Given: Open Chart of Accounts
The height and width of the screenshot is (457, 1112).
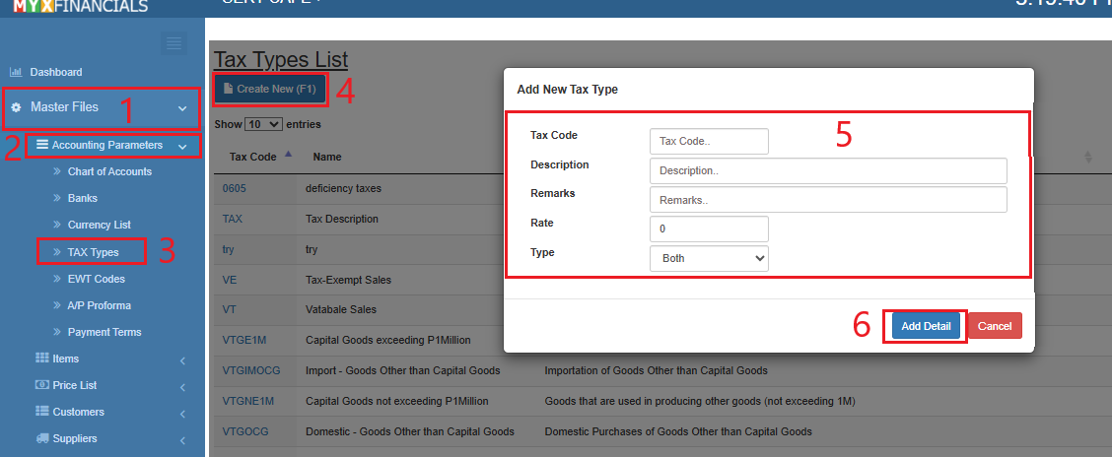Looking at the screenshot, I should [110, 171].
